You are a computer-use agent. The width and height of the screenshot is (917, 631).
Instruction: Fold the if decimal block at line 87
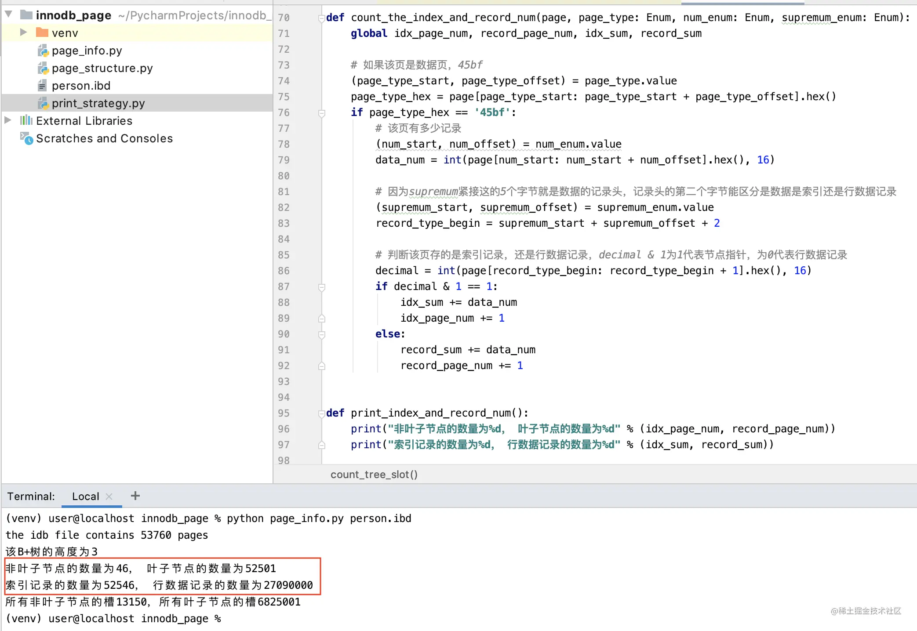pos(322,287)
